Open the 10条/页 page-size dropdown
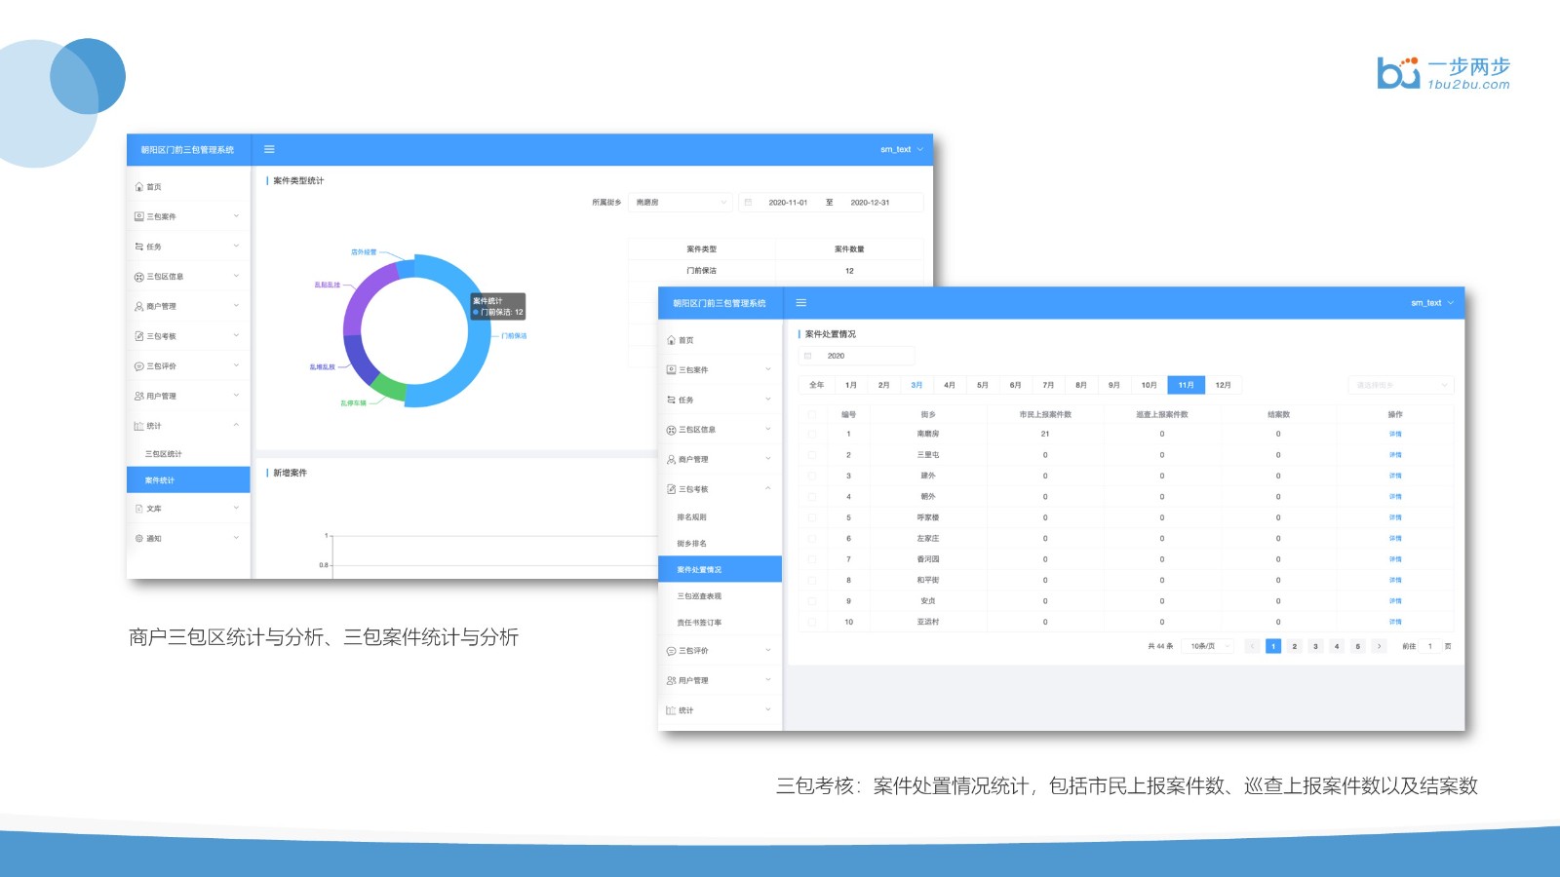Viewport: 1560px width, 877px height. click(x=1208, y=646)
